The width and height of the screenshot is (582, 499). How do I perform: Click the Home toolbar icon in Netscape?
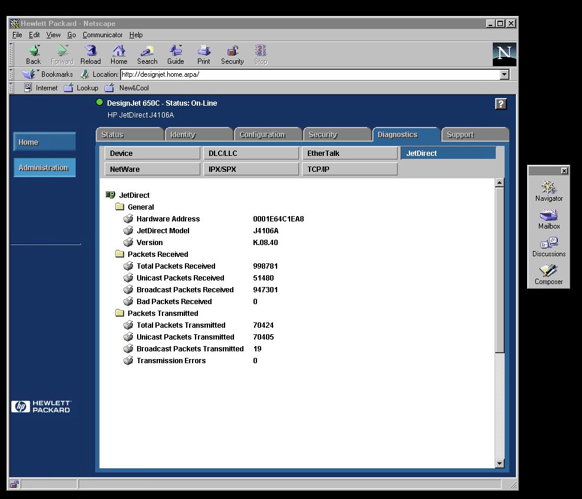point(119,54)
